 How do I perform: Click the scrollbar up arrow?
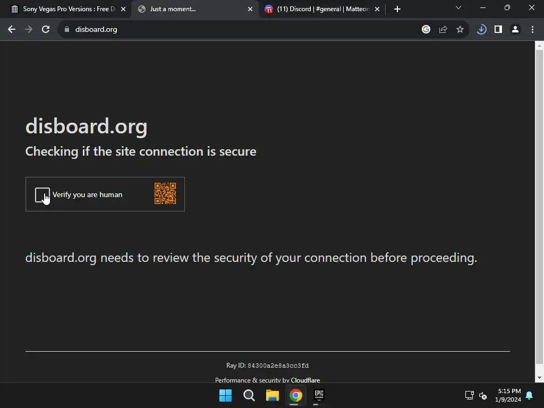coord(540,46)
